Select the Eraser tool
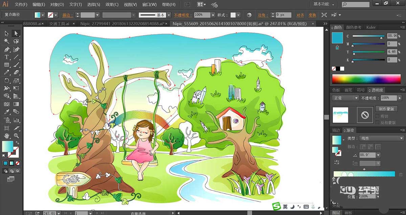Screen dimensions: 406x215 [x=16, y=72]
